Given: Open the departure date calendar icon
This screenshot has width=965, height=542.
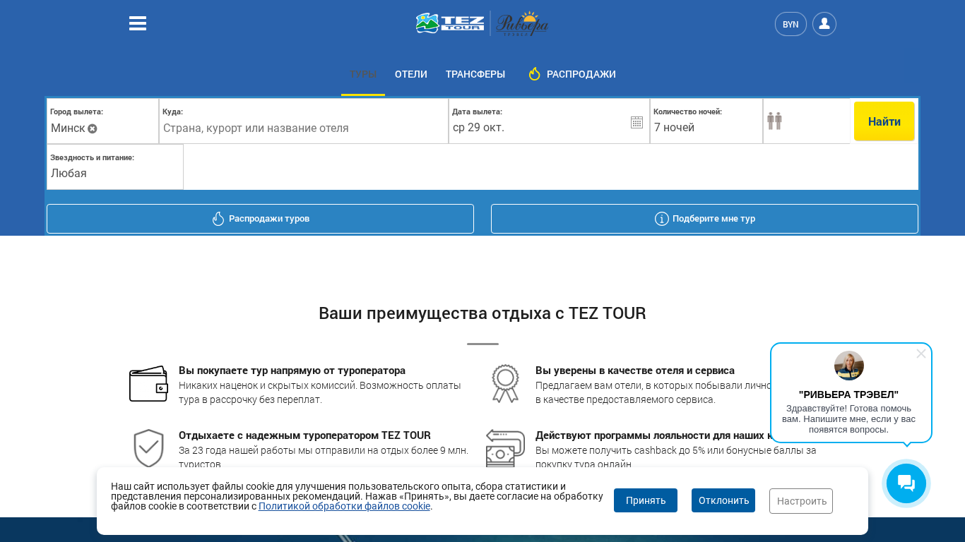Looking at the screenshot, I should point(637,122).
